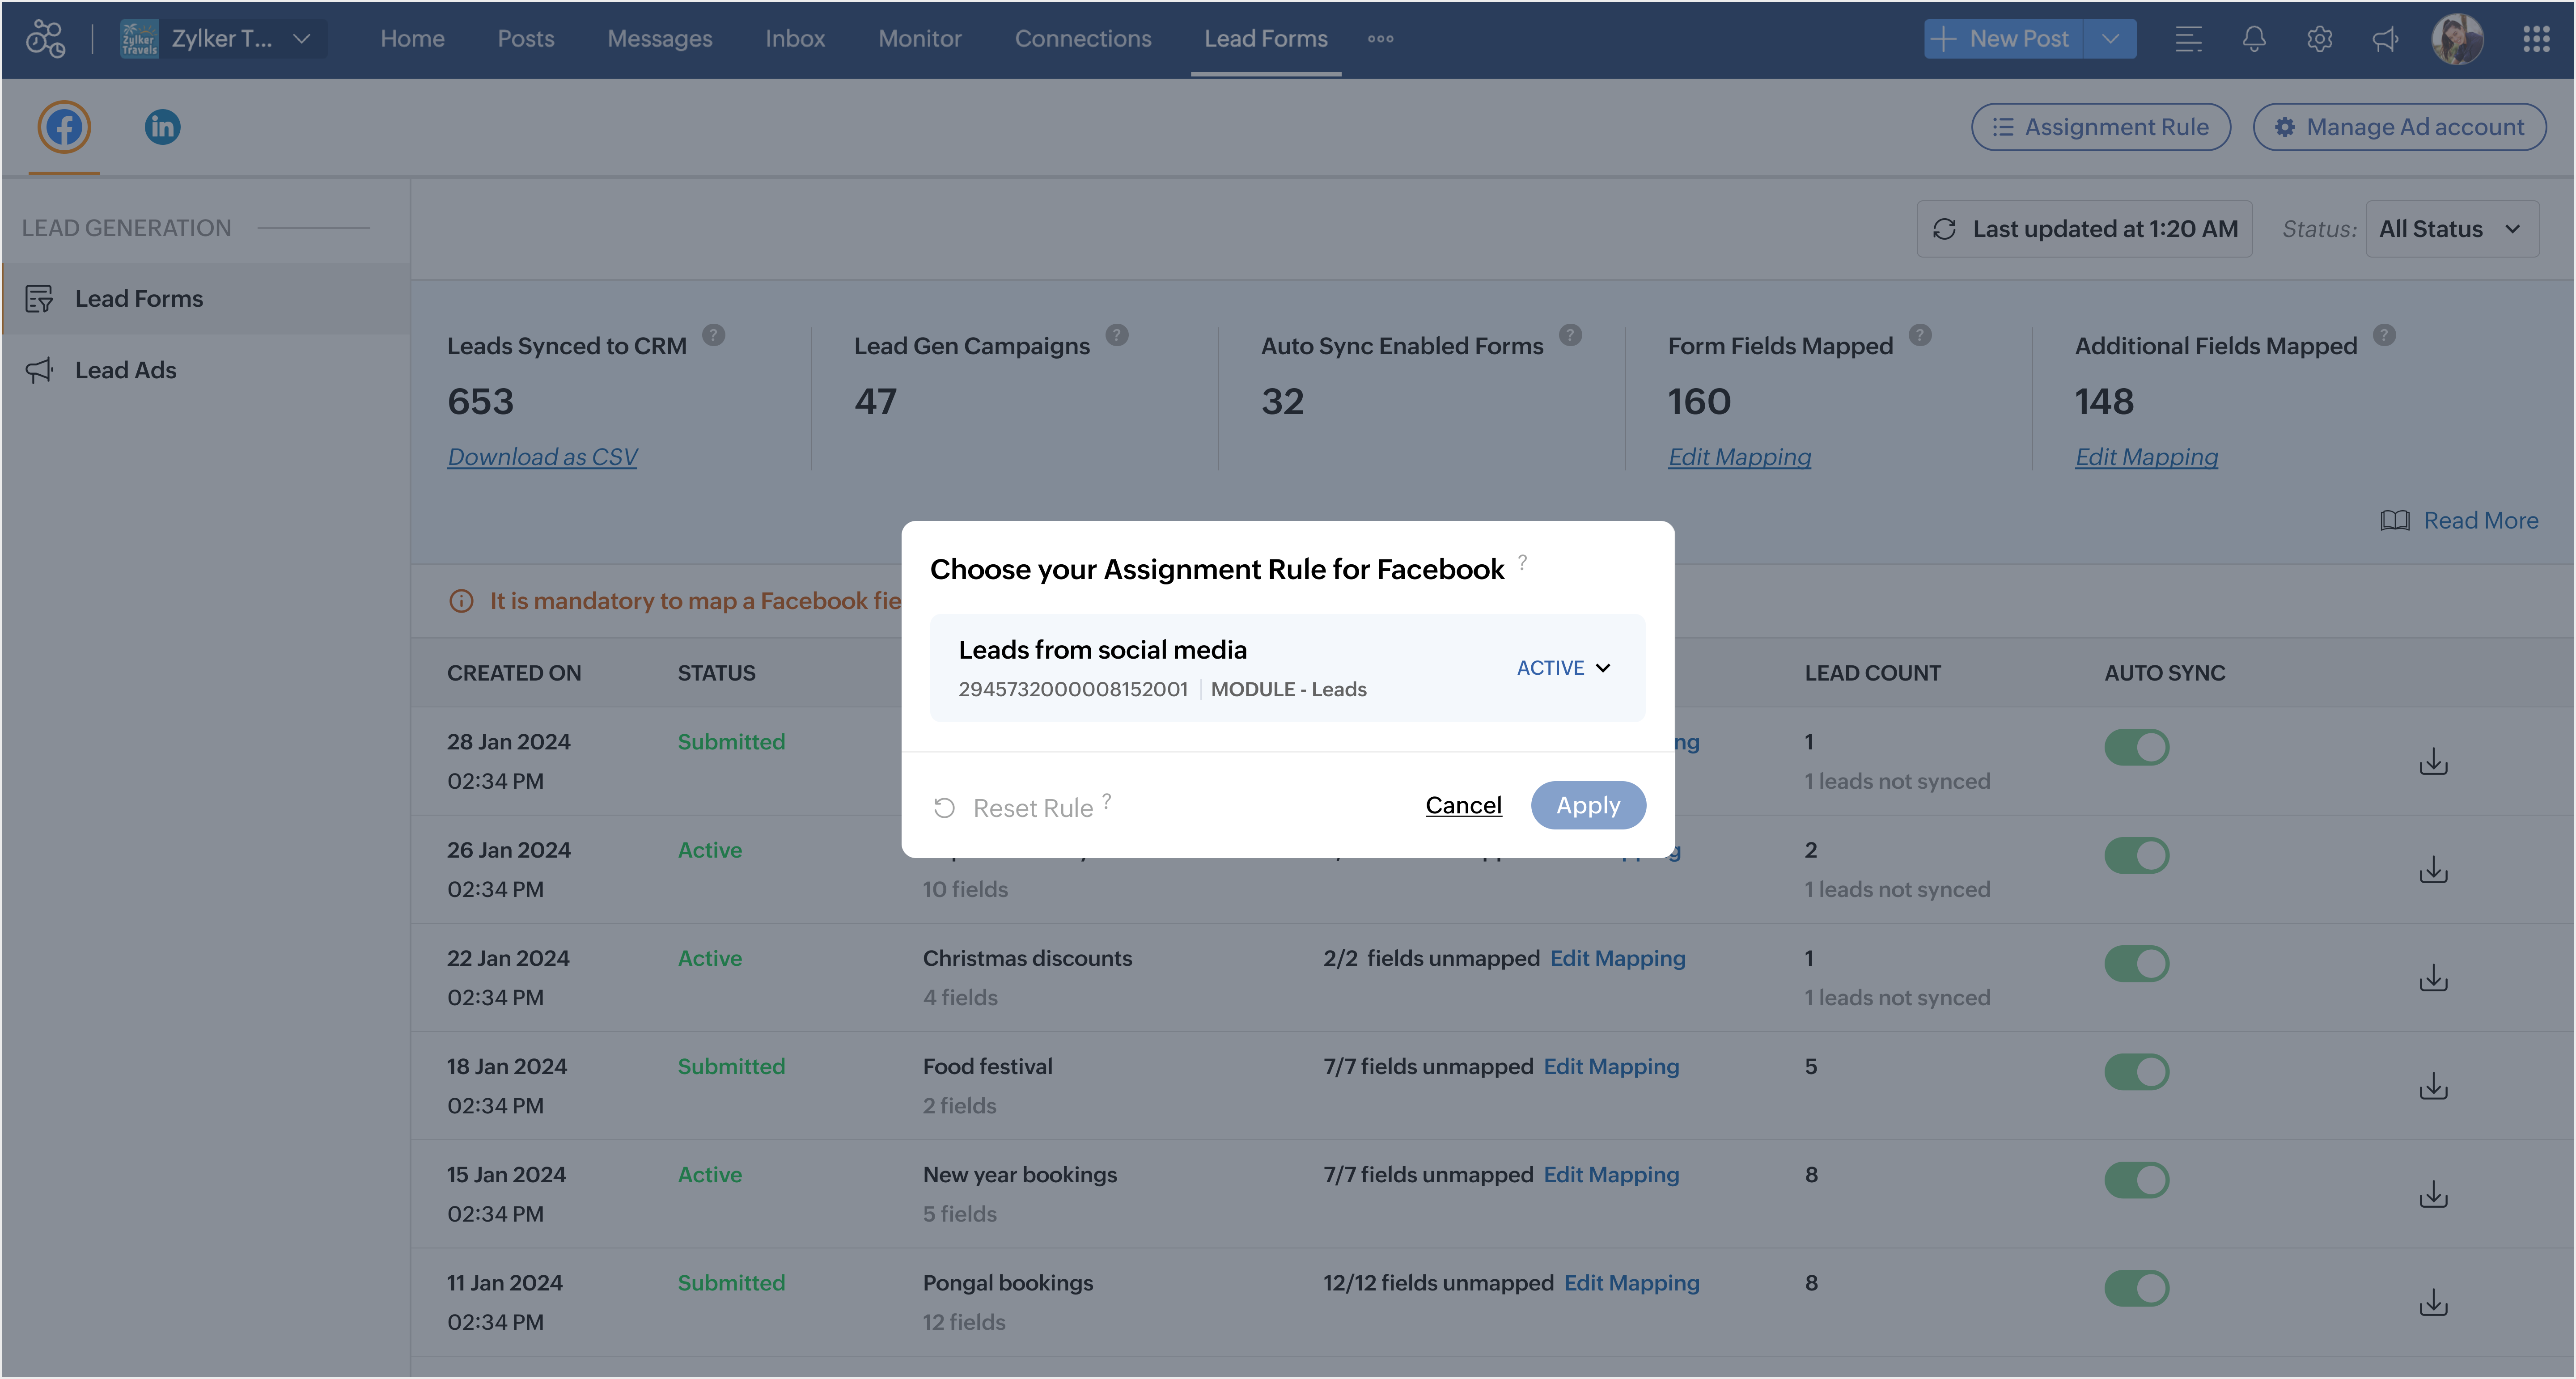The height and width of the screenshot is (1379, 2576).
Task: Open the Zoho Social logo icon
Action: 46,39
